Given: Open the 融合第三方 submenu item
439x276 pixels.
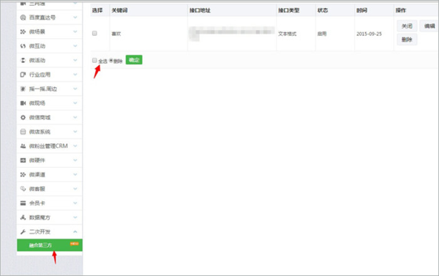Looking at the screenshot, I should [50, 245].
